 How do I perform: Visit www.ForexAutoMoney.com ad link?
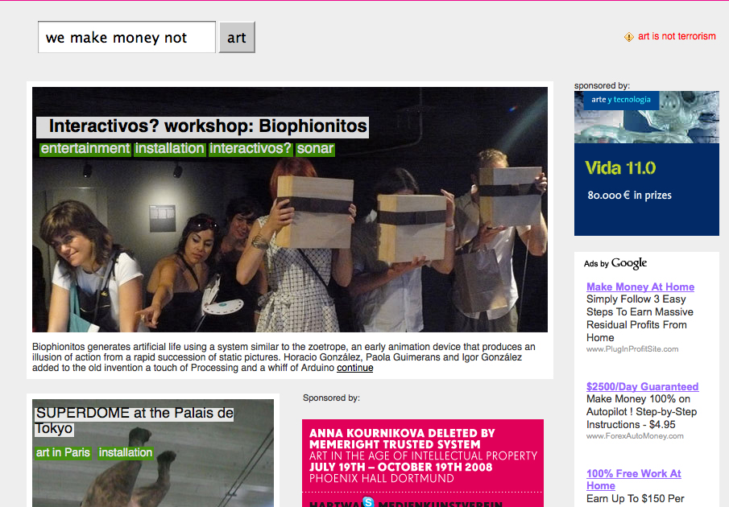coord(635,436)
